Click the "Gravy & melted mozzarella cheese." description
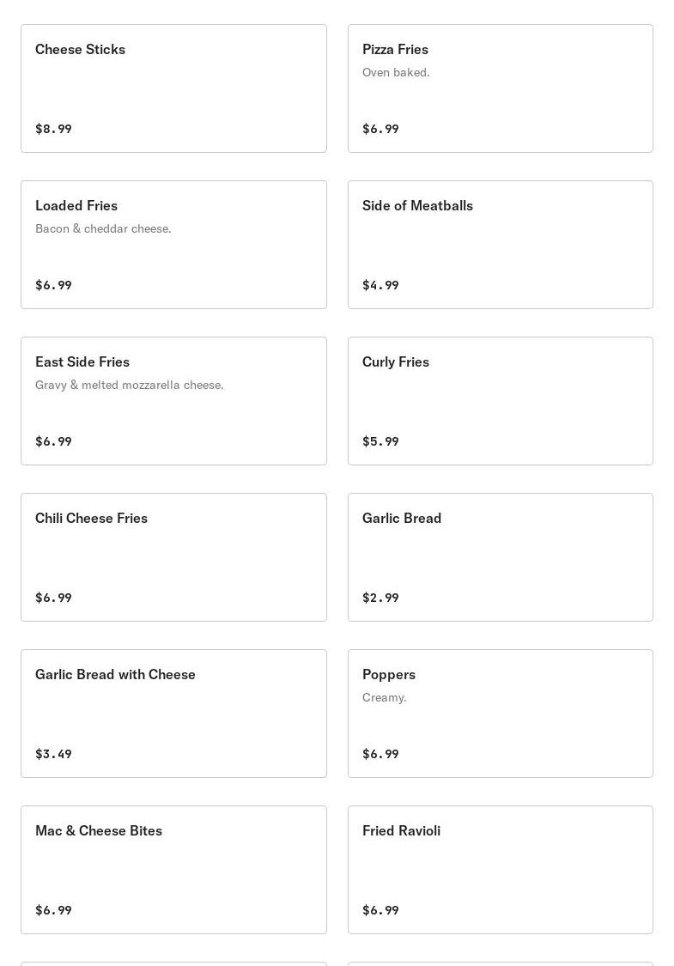674x966 pixels. (129, 385)
